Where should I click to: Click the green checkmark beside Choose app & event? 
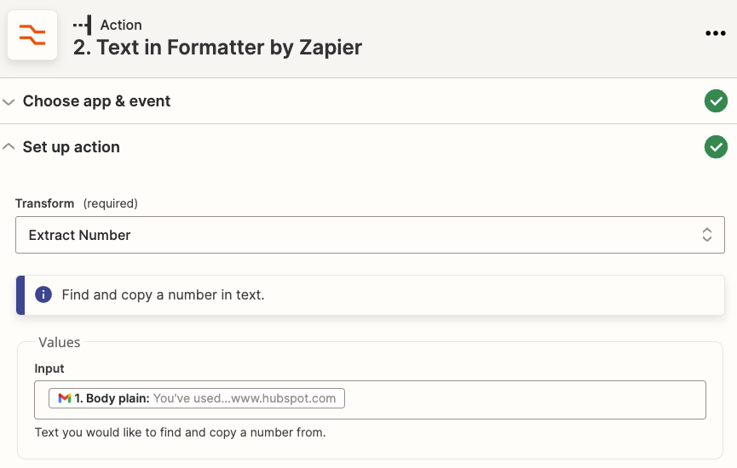(x=715, y=101)
